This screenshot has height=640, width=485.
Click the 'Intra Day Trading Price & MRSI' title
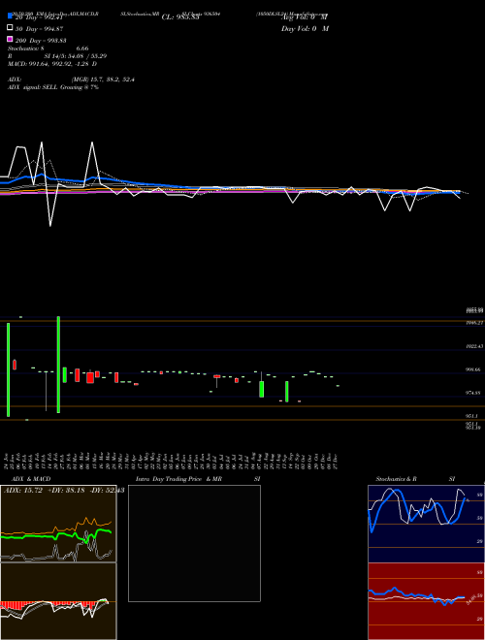click(198, 479)
